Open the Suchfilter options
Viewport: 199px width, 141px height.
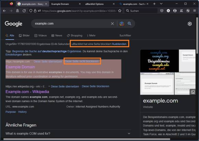[125, 35]
